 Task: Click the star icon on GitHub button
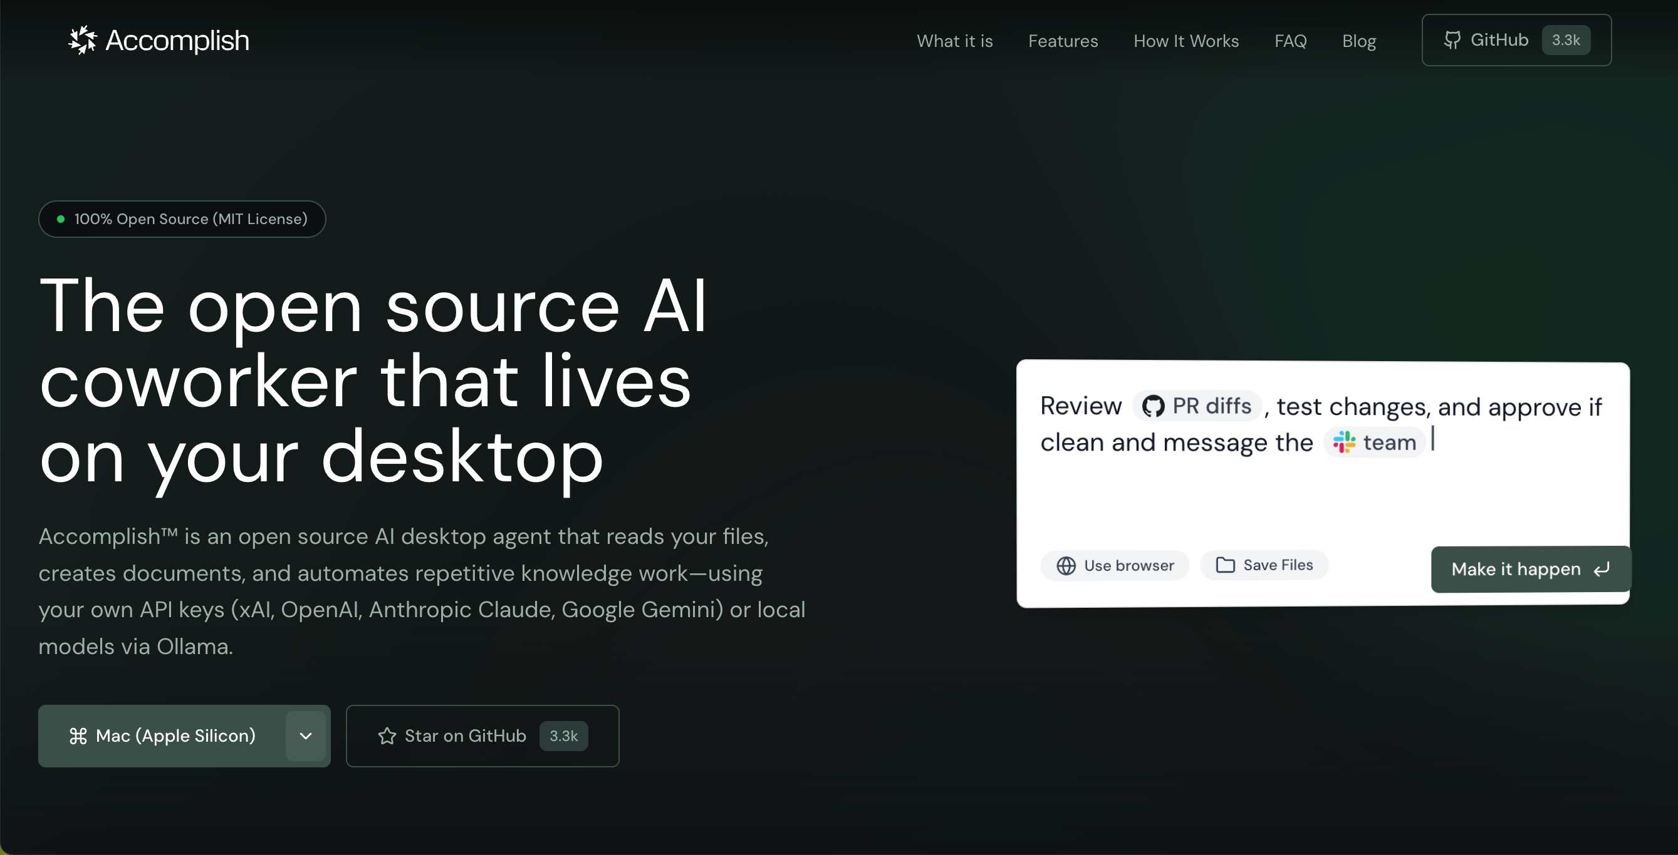[387, 736]
